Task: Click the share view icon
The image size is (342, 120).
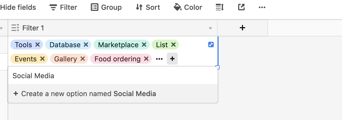Action: pyautogui.click(x=241, y=7)
